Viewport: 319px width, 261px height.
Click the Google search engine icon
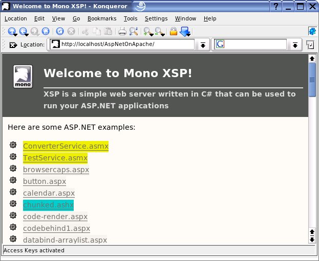[x=220, y=44]
